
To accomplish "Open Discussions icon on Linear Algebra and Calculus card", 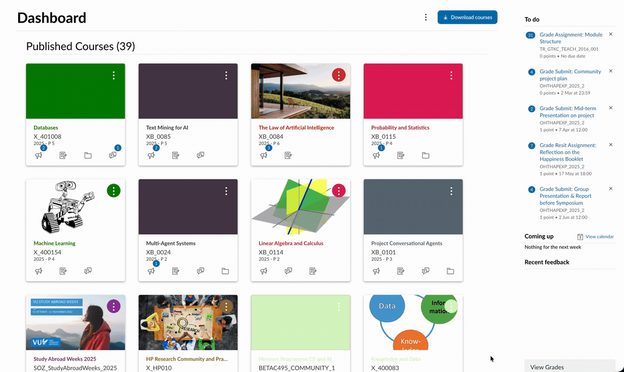I will click(289, 271).
